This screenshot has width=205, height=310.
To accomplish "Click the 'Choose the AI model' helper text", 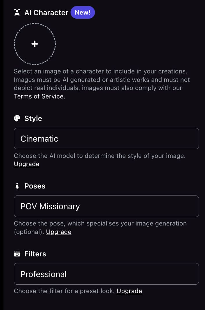I will [x=100, y=156].
